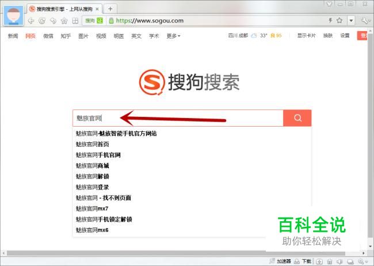Click the 显示卡片 link
374x266 pixels.
coord(307,36)
